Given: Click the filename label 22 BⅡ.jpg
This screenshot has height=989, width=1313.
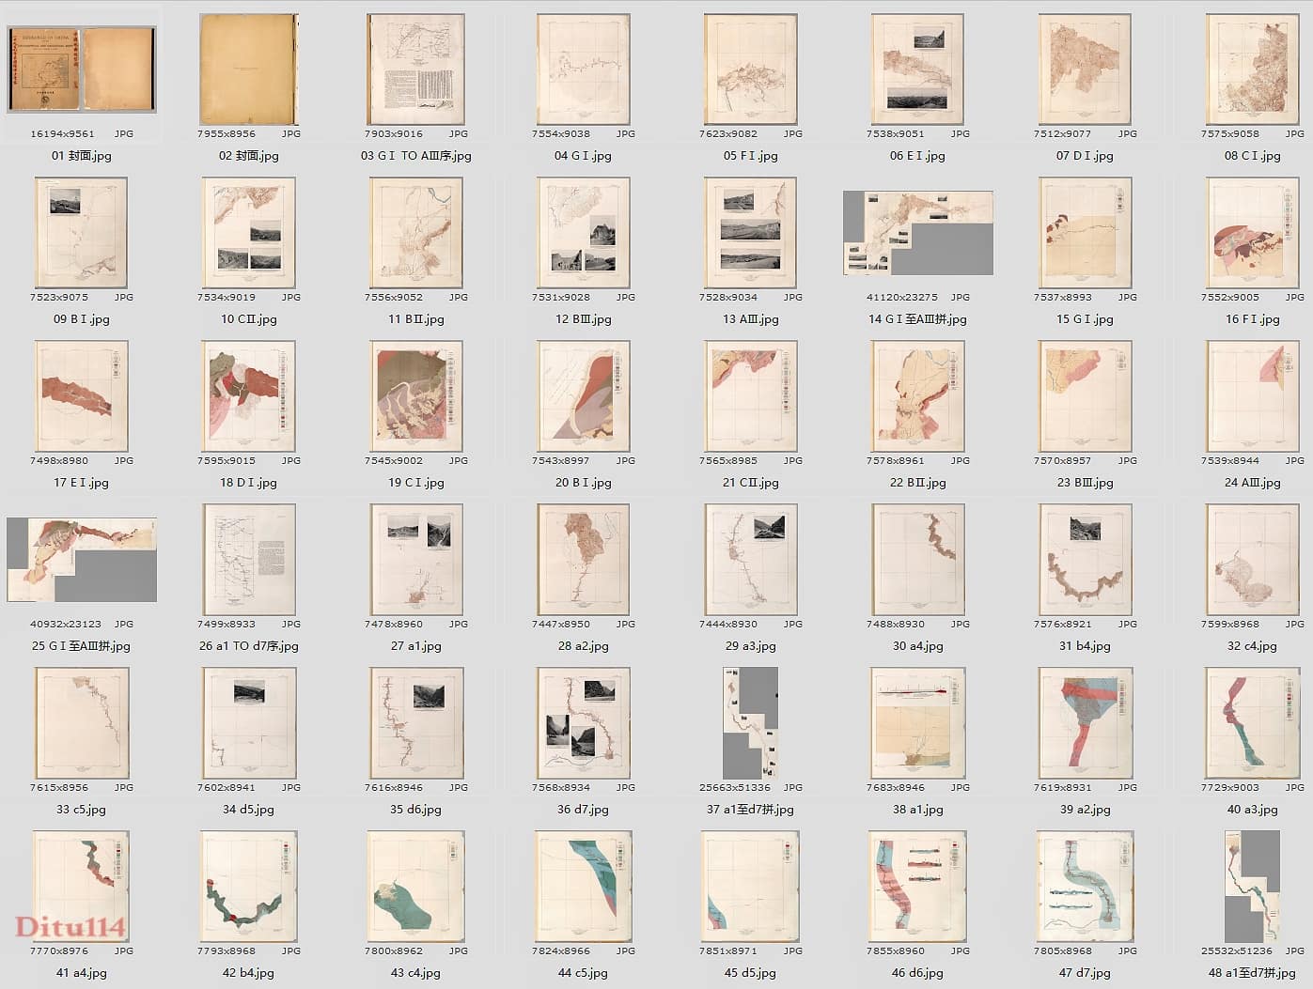Looking at the screenshot, I should tap(917, 483).
